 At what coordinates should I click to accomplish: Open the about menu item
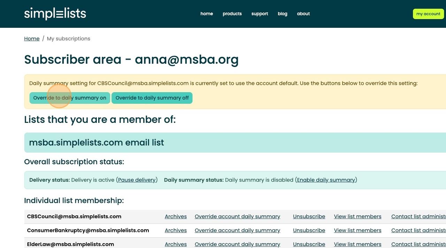click(x=303, y=14)
